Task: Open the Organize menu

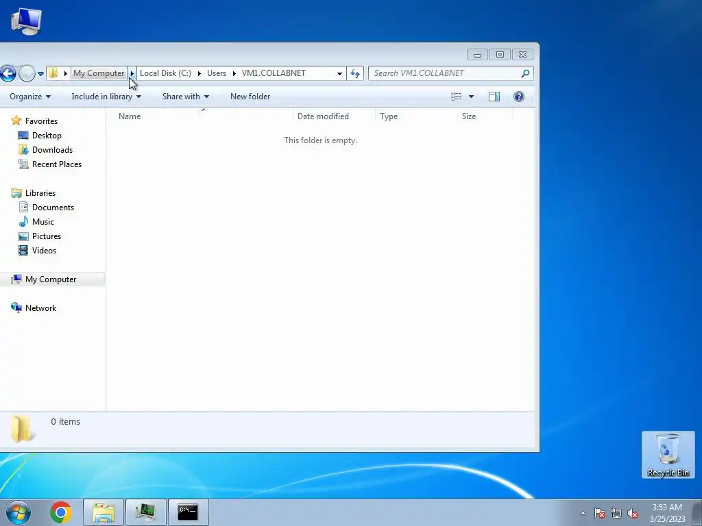Action: point(30,97)
